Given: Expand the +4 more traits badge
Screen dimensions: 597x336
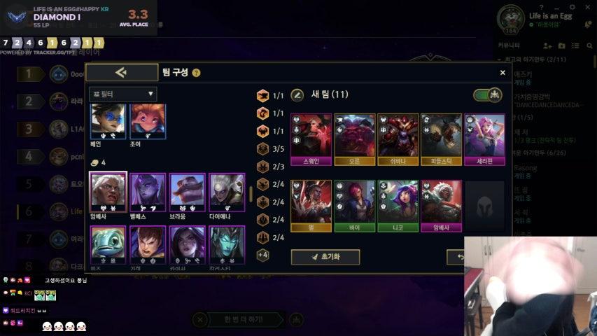Looking at the screenshot, I should tap(262, 255).
